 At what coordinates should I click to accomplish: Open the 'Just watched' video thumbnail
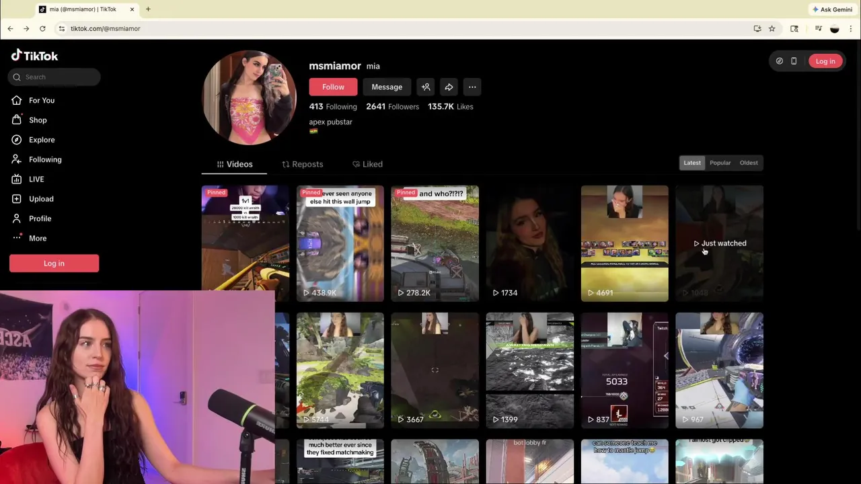(x=720, y=243)
